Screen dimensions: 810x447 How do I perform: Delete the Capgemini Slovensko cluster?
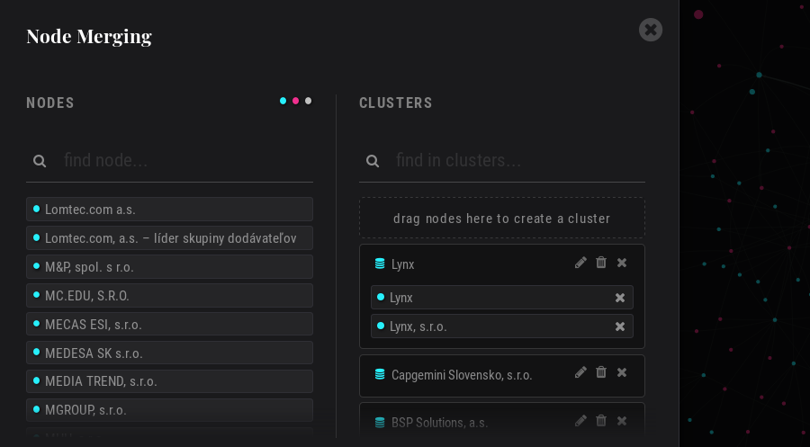click(x=601, y=372)
